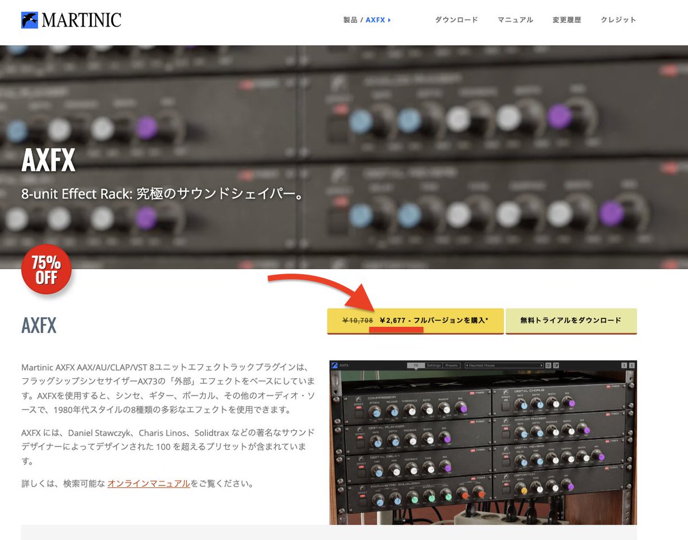Click the Digital Delay blue TIME knob
Viewport: 688px width, 540px height.
377,471
